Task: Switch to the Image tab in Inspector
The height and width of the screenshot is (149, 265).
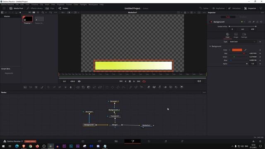Action: click(236, 36)
